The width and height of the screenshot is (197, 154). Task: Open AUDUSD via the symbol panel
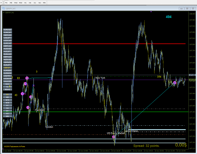(x=8, y=49)
